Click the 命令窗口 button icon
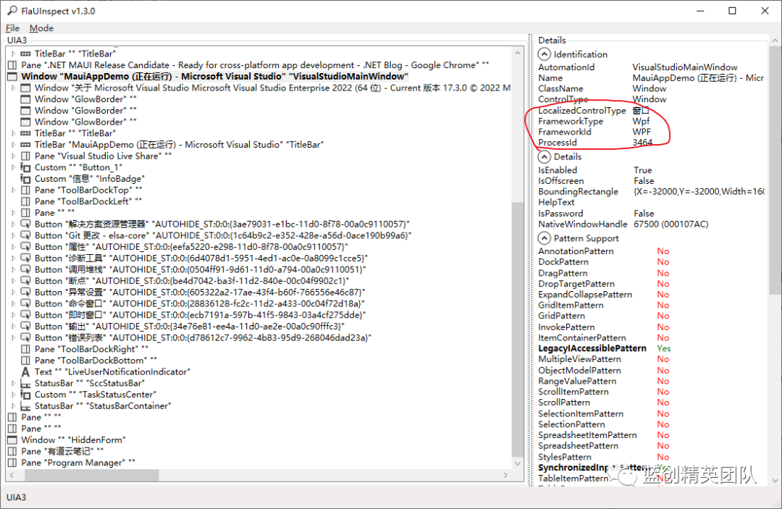Screen dimensions: 782x509 coord(25,303)
